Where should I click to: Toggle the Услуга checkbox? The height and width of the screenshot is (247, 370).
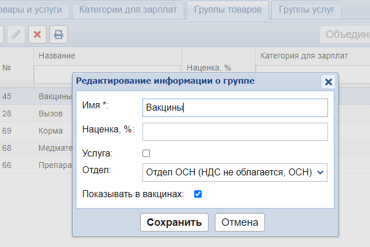[146, 154]
